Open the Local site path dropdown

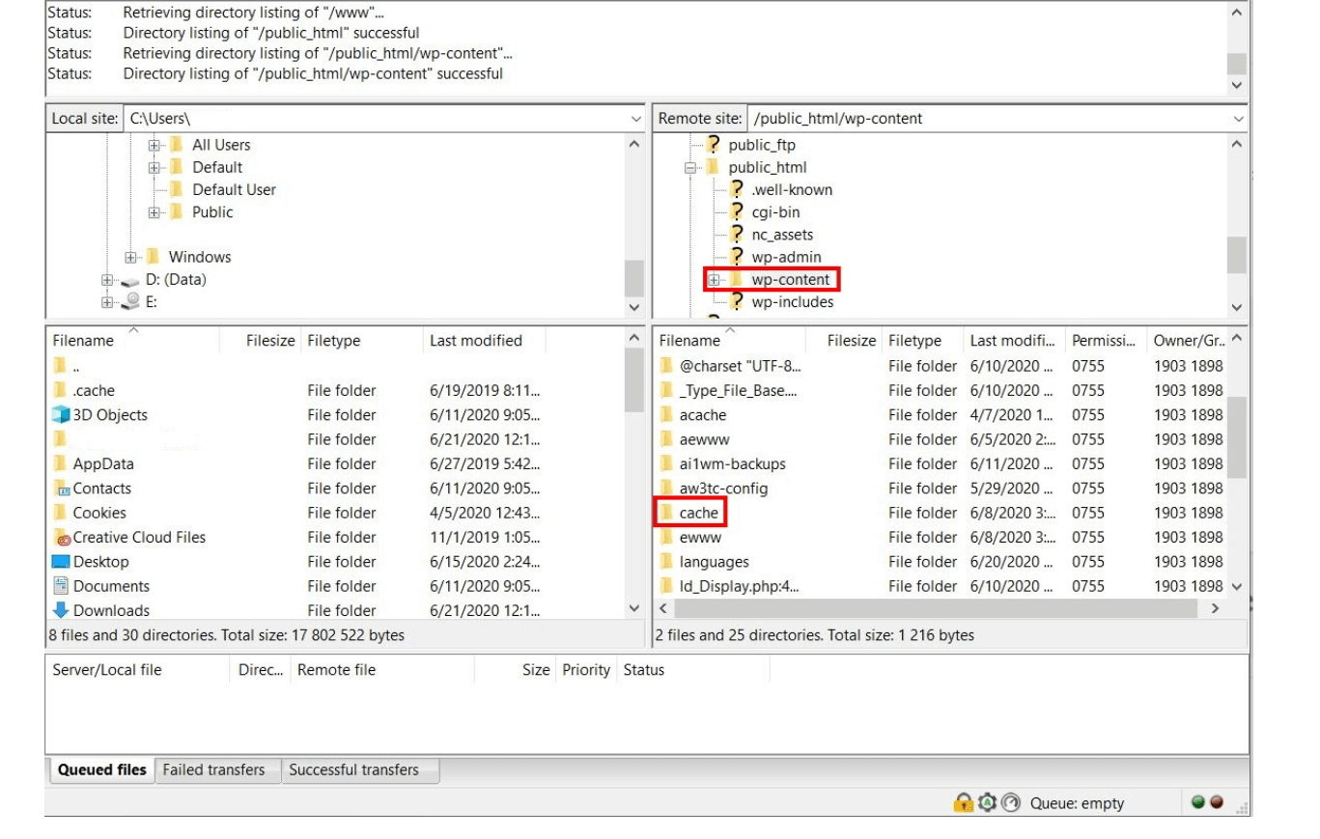point(634,119)
